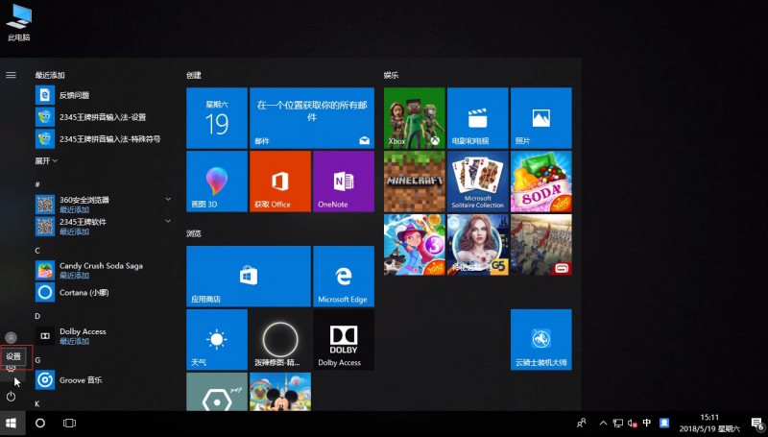
Task: Open the taskbar clock and date
Action: coord(709,424)
